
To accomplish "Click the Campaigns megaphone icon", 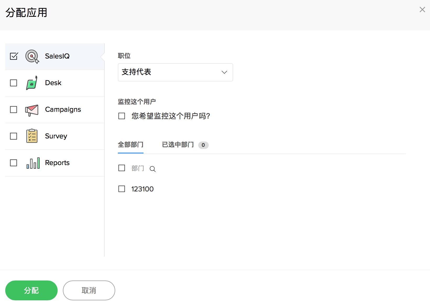I will point(32,110).
